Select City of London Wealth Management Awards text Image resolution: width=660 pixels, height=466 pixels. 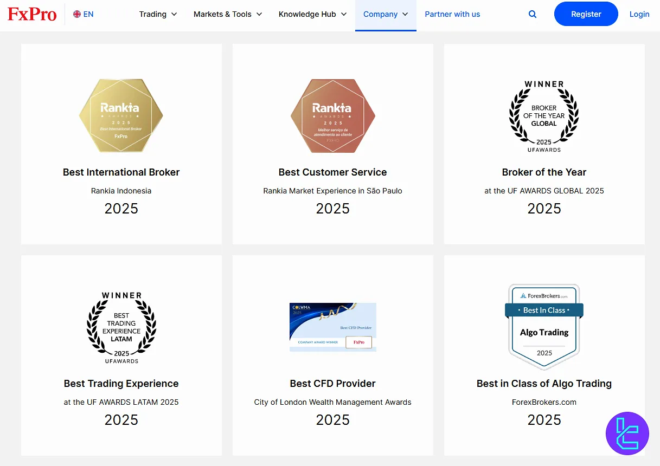pos(333,402)
